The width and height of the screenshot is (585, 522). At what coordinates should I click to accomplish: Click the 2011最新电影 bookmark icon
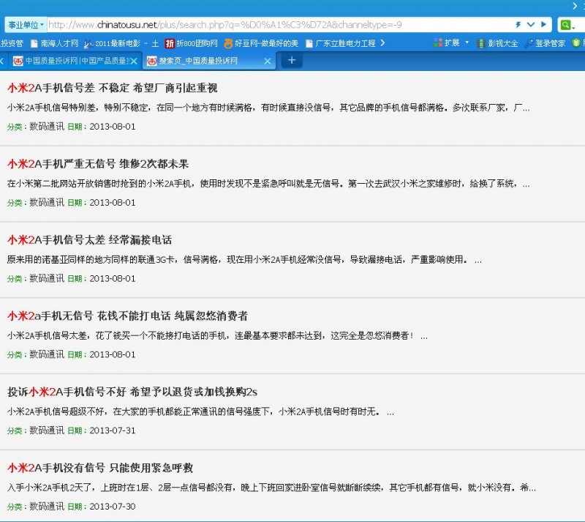[x=88, y=44]
